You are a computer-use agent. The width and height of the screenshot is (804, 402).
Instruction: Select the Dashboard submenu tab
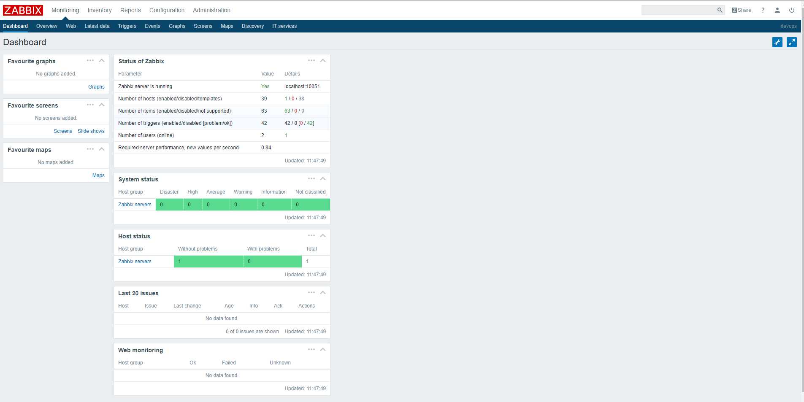16,26
